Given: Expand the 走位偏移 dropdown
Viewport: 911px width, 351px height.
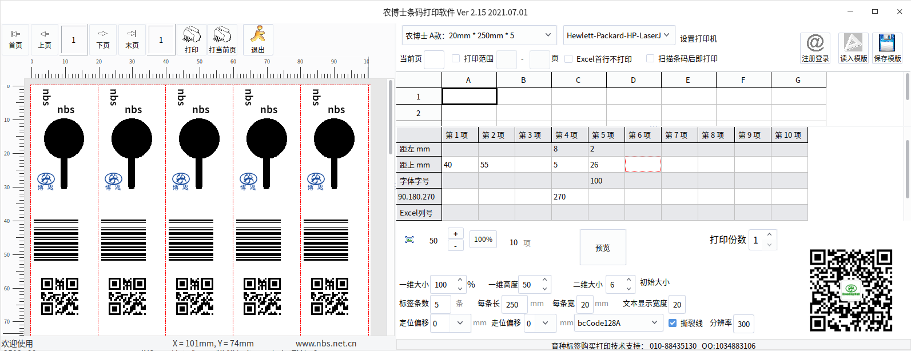Looking at the screenshot, I should point(546,324).
